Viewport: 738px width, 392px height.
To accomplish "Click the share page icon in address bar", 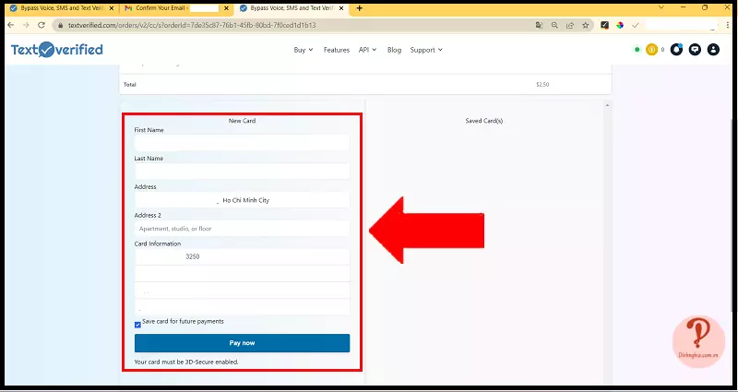I will pyautogui.click(x=570, y=26).
